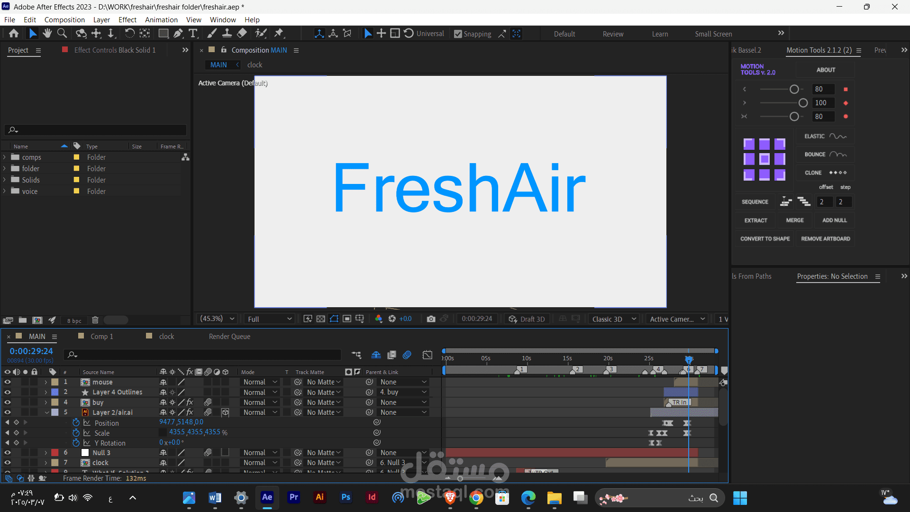Toggle visibility of the clock layer
Image resolution: width=910 pixels, height=512 pixels.
(8, 463)
